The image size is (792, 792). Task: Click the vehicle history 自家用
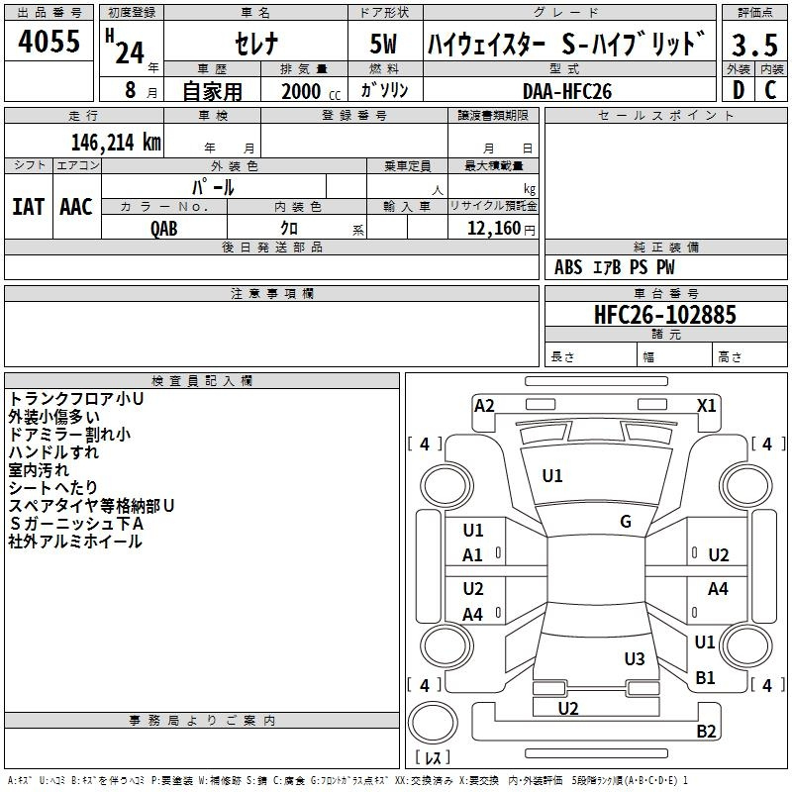[212, 91]
